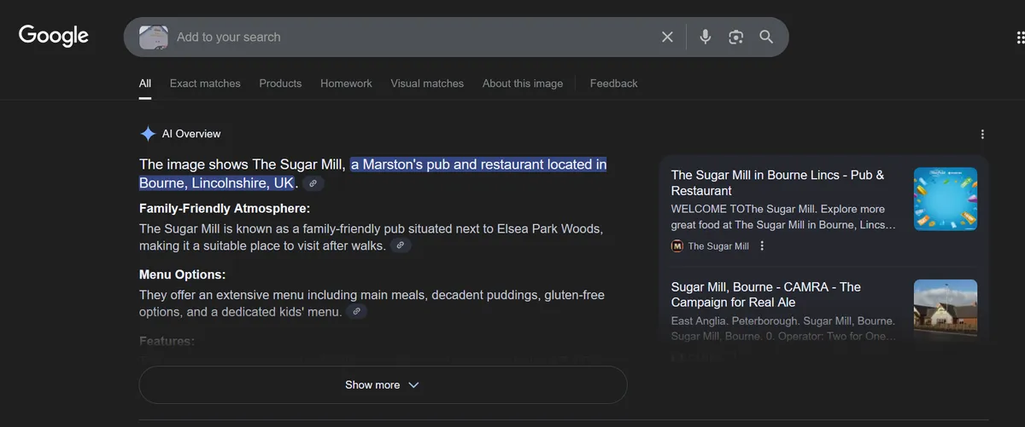The width and height of the screenshot is (1025, 427).
Task: Open AI Overview three-dot options menu
Action: [982, 134]
